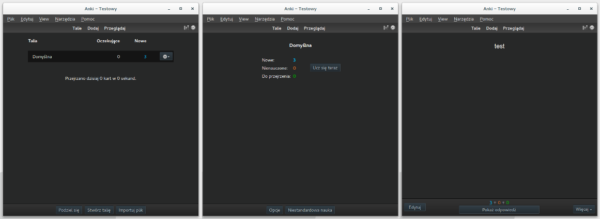This screenshot has width=600, height=219.
Task: Open Pomoc menu in middle window
Action: [288, 19]
